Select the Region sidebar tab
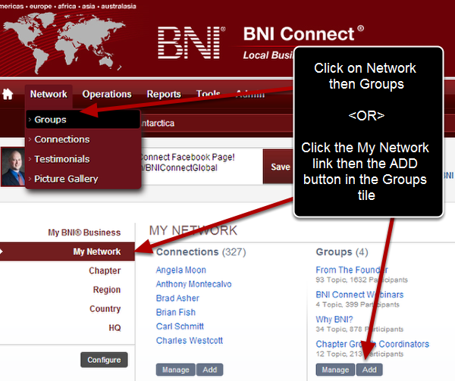455x381 pixels. [x=106, y=289]
